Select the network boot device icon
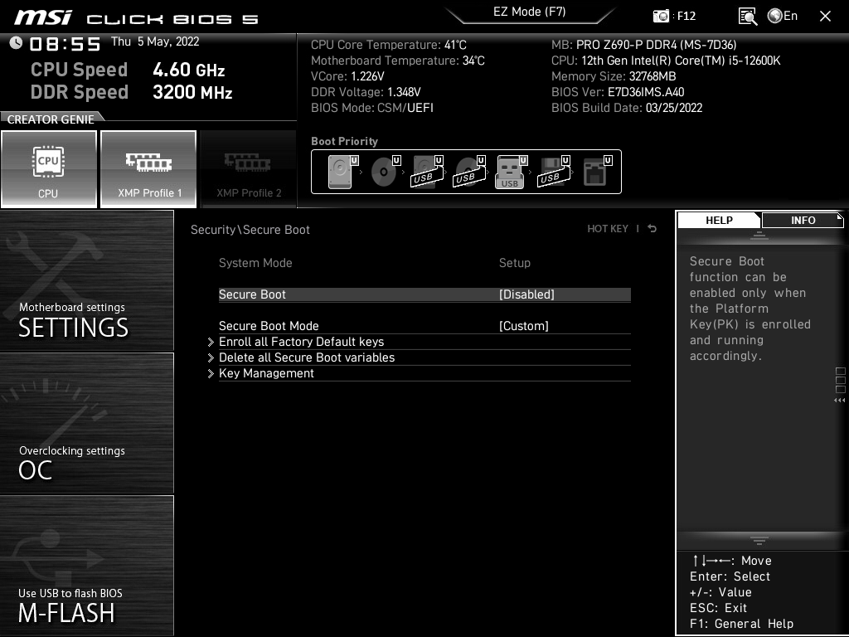 [597, 172]
